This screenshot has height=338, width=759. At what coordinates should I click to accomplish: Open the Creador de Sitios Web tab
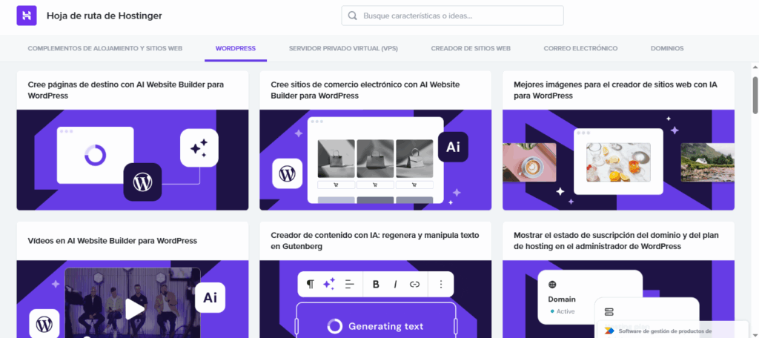[x=471, y=48]
